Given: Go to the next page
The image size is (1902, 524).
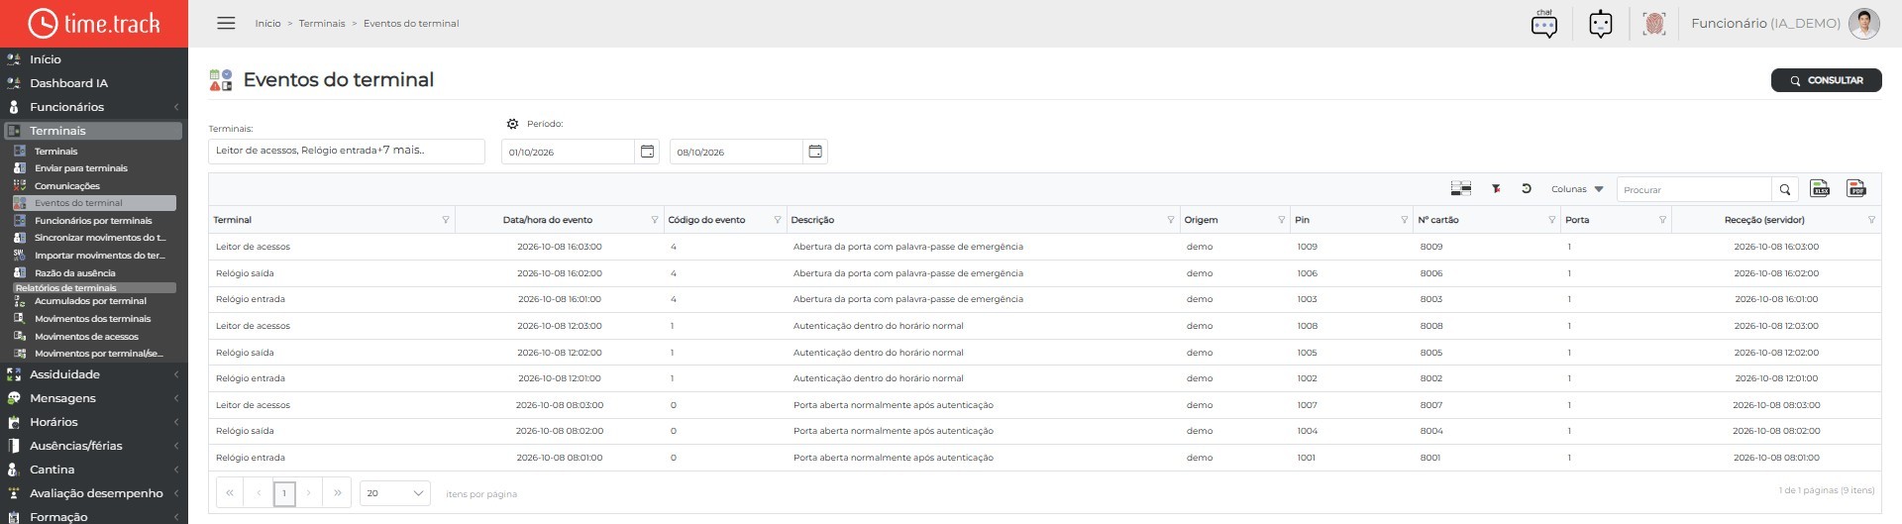Looking at the screenshot, I should [x=309, y=492].
